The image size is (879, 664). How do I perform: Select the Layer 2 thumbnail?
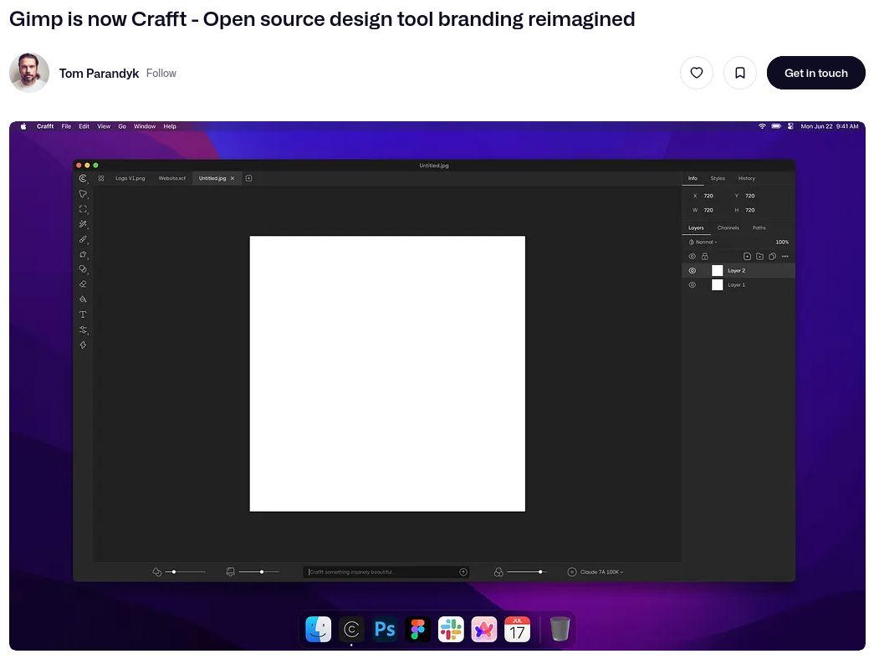[717, 271]
